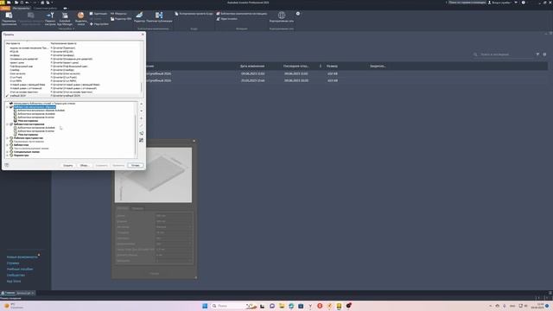Screen dimensions: 553x311
Task: Click the filter icon beside recent search
Action: (x=537, y=54)
